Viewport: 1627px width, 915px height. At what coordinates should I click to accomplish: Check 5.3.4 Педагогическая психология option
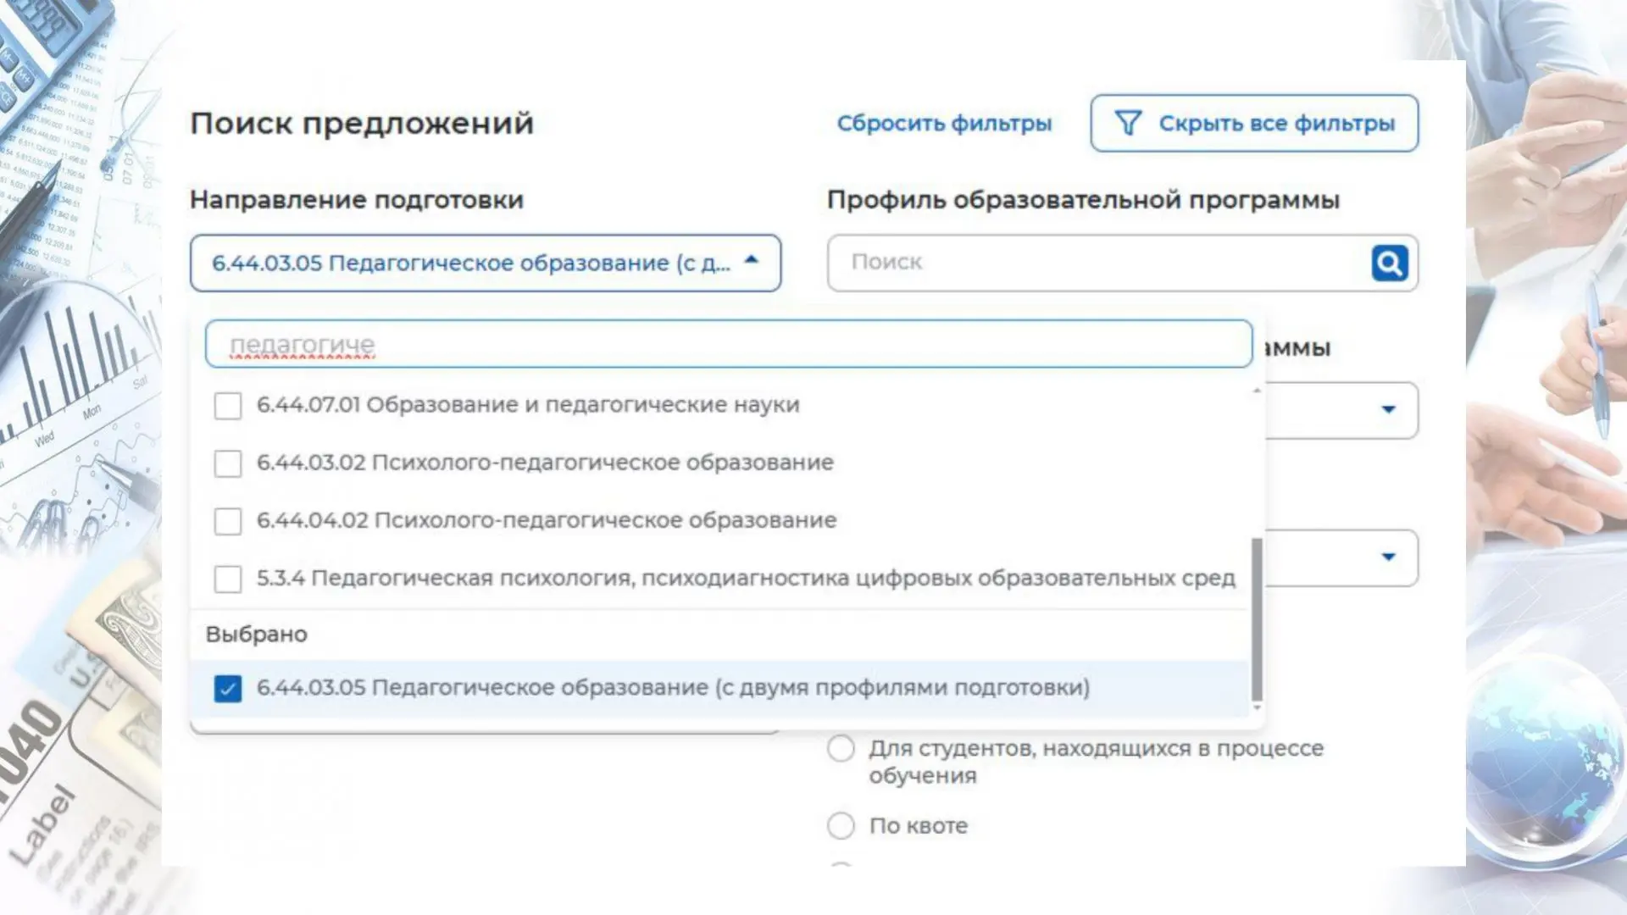click(x=228, y=579)
